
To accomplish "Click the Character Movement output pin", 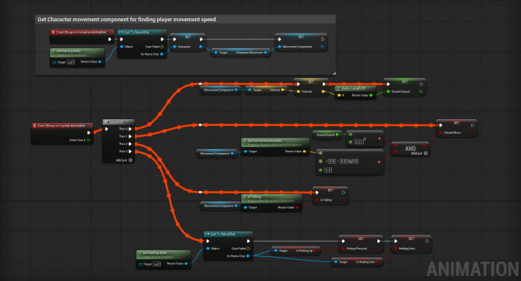I will click(266, 53).
